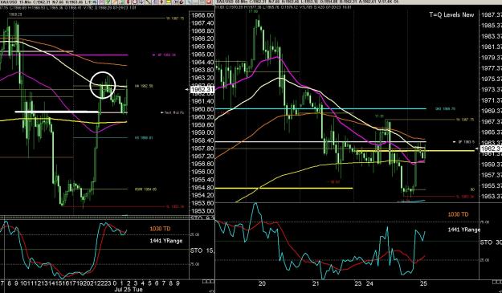Click the orange '1030 TD' label in 60 Min chart
Screen dimensions: 502x293
tap(458, 214)
